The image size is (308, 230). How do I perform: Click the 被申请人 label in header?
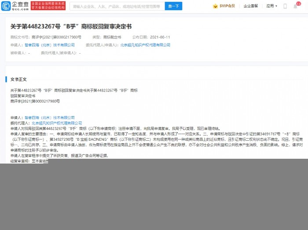[x=18, y=53]
